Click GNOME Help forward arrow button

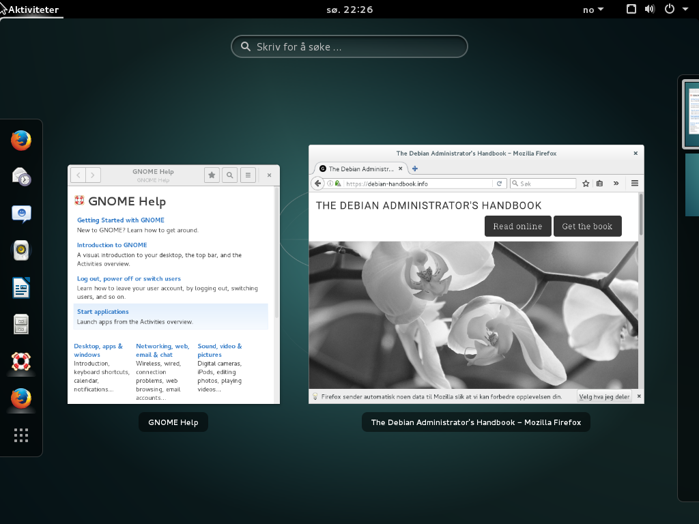coord(93,175)
